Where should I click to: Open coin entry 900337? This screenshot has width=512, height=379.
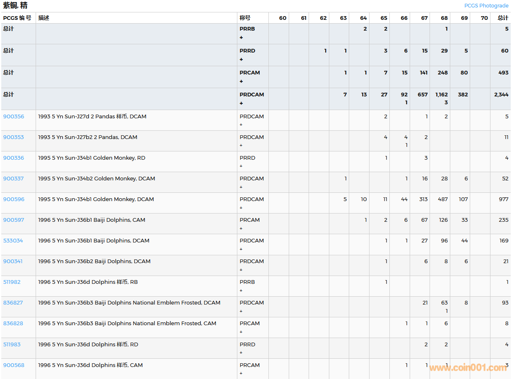click(14, 179)
